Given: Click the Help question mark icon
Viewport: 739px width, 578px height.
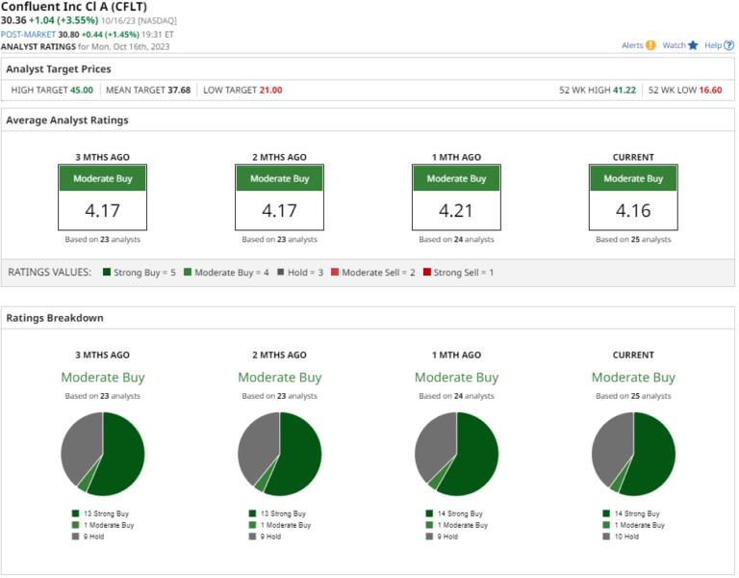Looking at the screenshot, I should point(728,45).
